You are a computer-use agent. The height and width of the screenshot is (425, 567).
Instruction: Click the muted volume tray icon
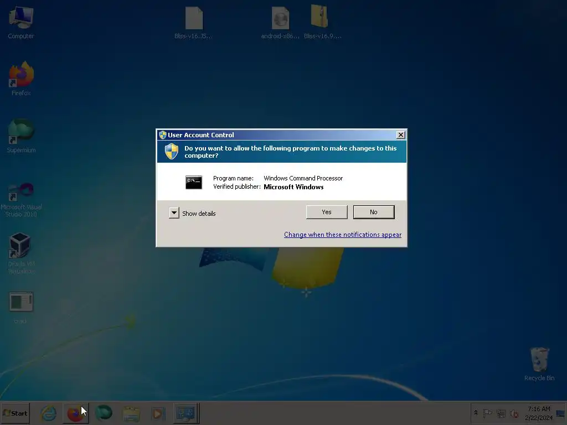pos(514,413)
